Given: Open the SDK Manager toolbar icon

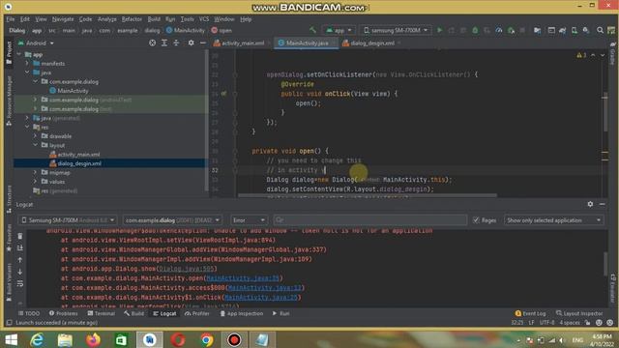Looking at the screenshot, I should 586,30.
